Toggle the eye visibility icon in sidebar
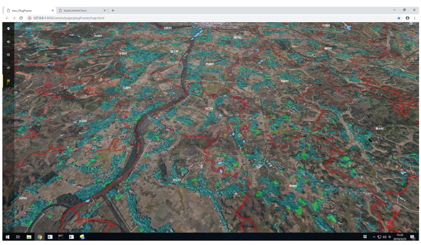 8,42
